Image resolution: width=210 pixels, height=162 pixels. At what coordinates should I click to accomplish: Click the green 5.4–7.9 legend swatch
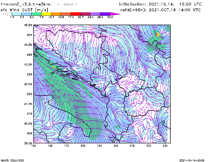(36, 14)
